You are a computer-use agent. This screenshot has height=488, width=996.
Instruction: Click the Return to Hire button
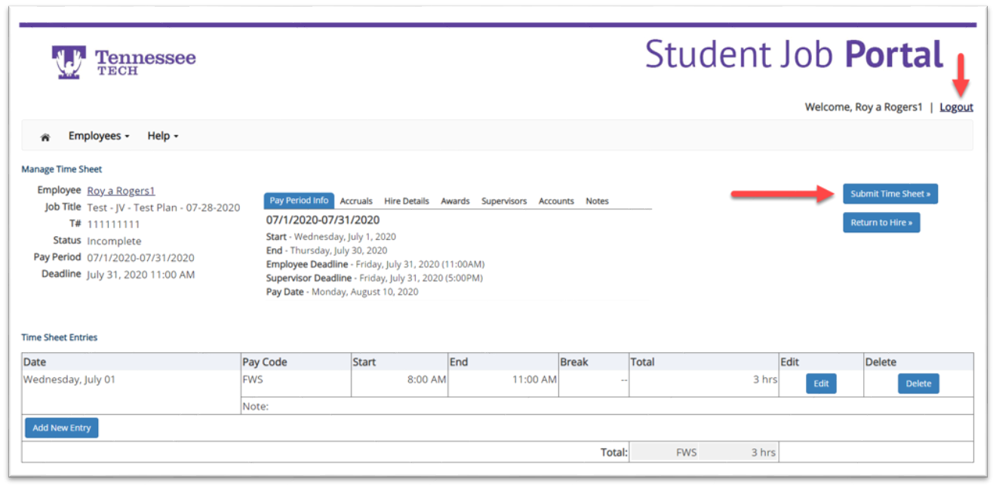pyautogui.click(x=881, y=223)
